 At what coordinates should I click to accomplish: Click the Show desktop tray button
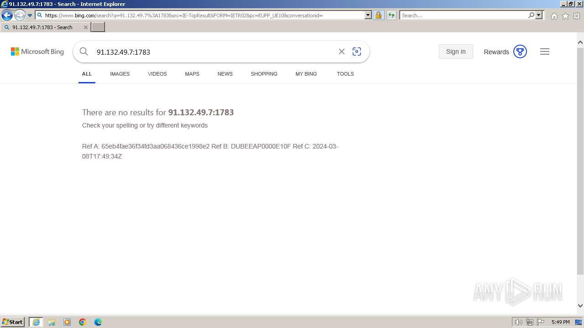coord(579,322)
